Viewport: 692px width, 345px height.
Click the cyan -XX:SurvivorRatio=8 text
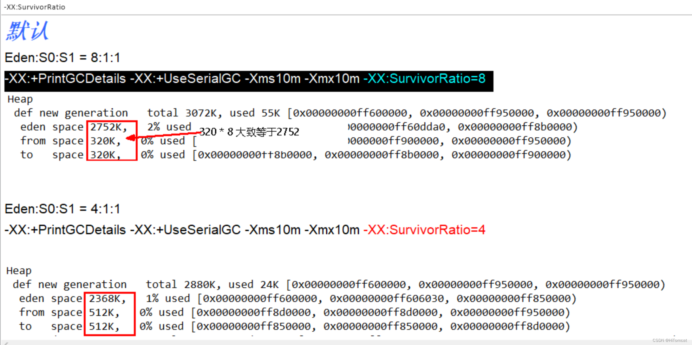click(x=424, y=78)
